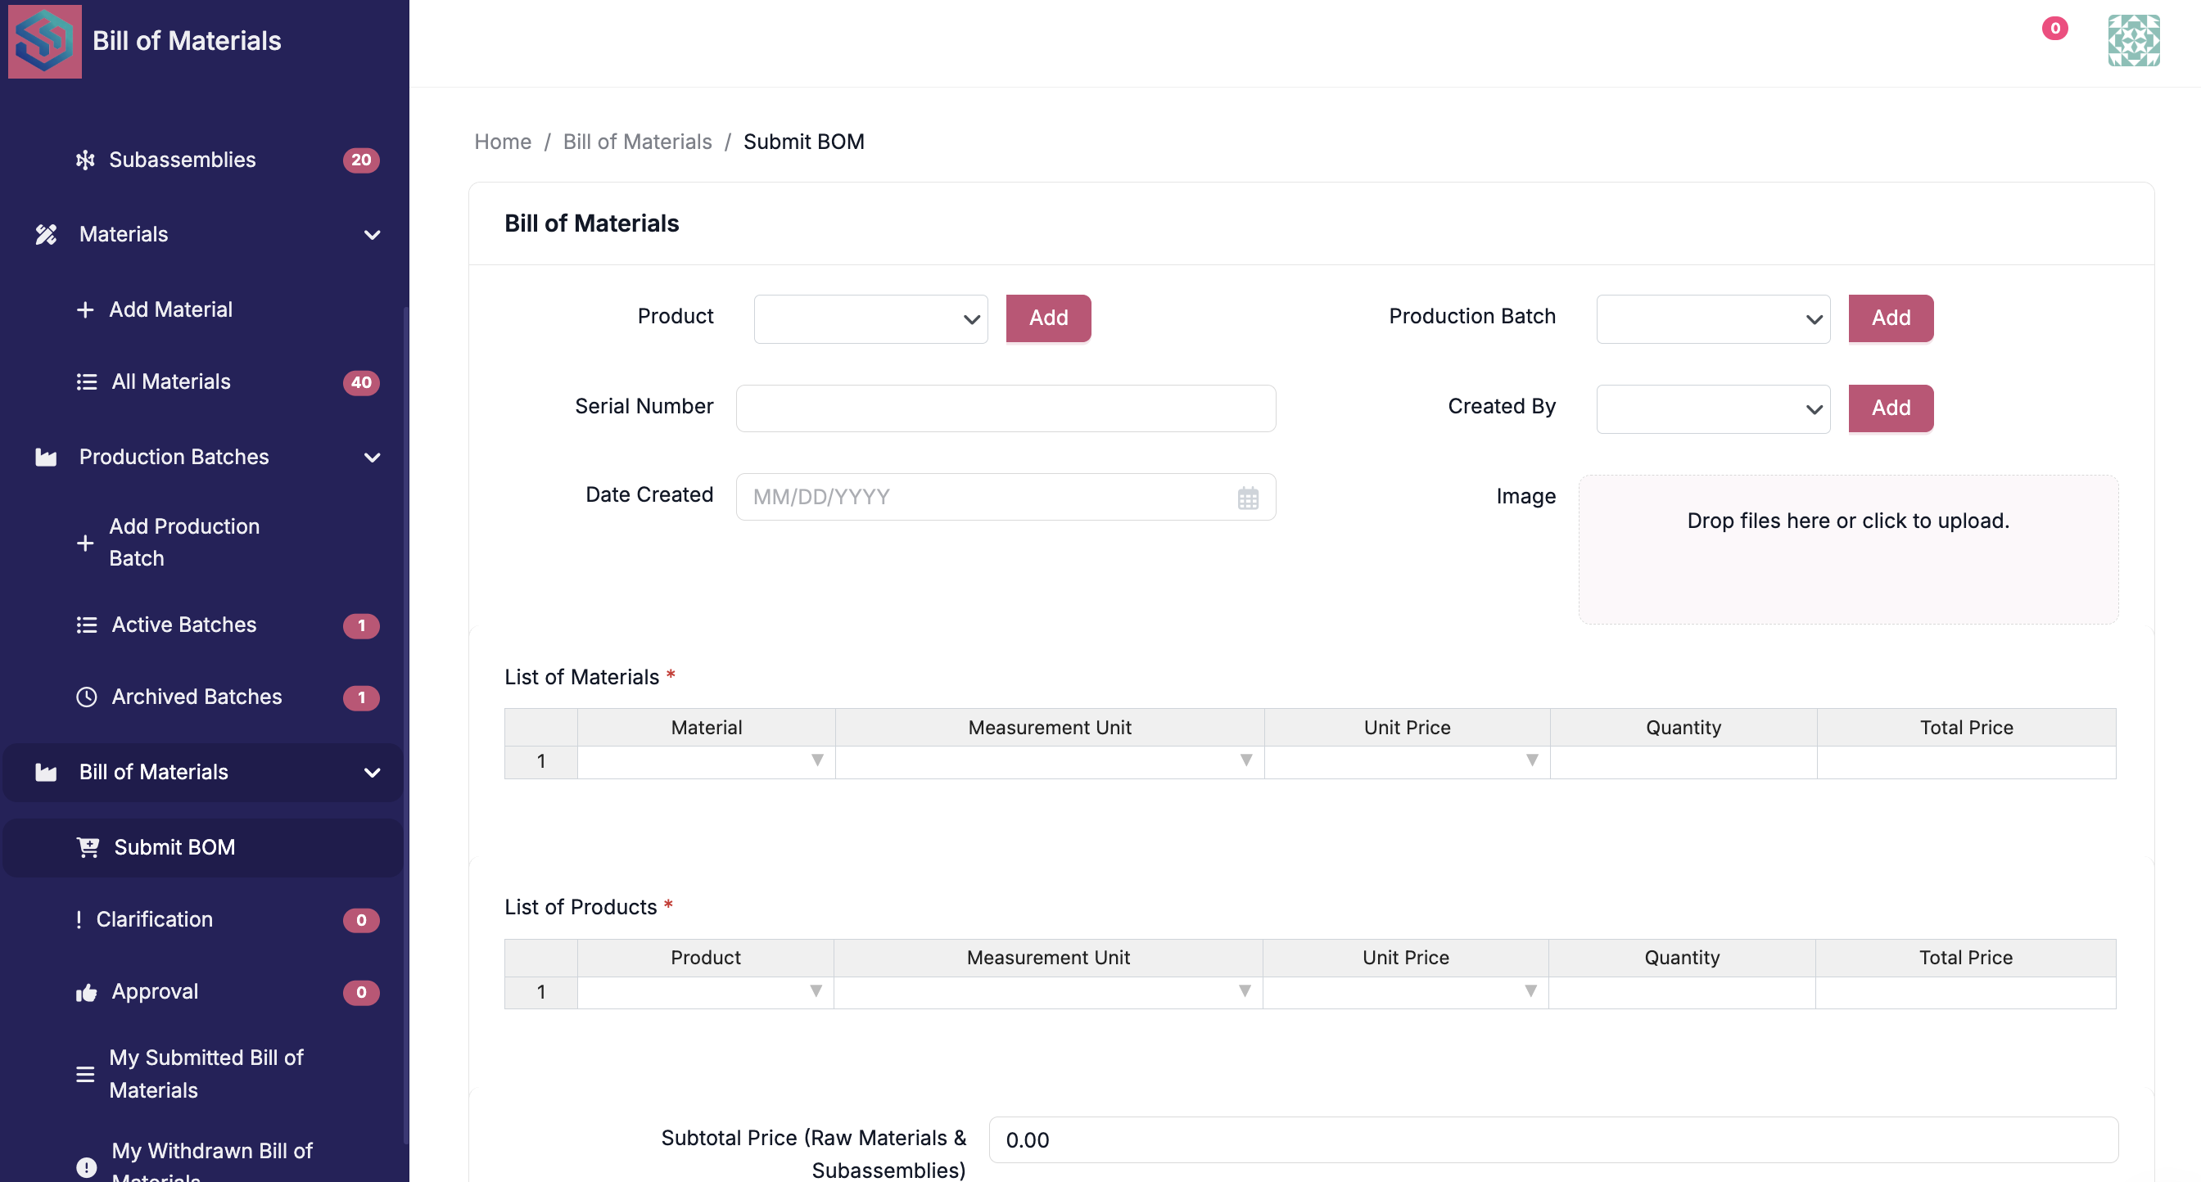Click the Subassemblies snowflake icon
Viewport: 2201px width, 1182px height.
coord(85,160)
